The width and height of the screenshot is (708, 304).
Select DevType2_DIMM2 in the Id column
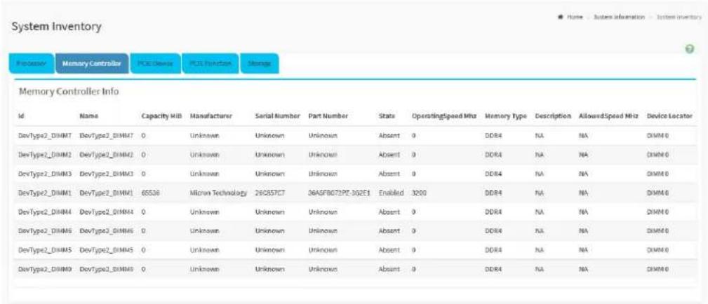pos(45,155)
